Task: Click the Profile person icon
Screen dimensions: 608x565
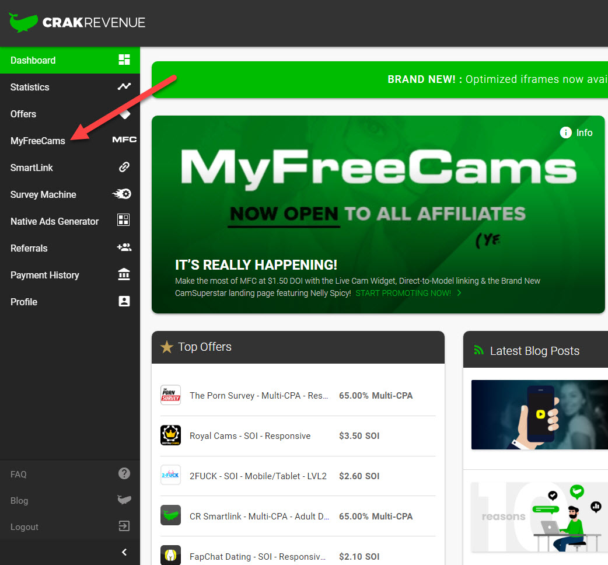Action: point(124,301)
